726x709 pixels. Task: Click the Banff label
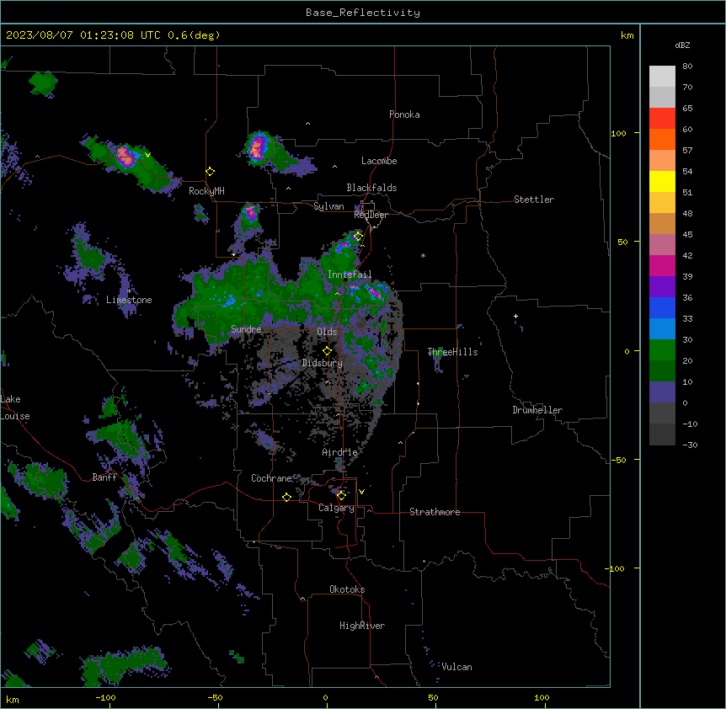click(x=104, y=477)
